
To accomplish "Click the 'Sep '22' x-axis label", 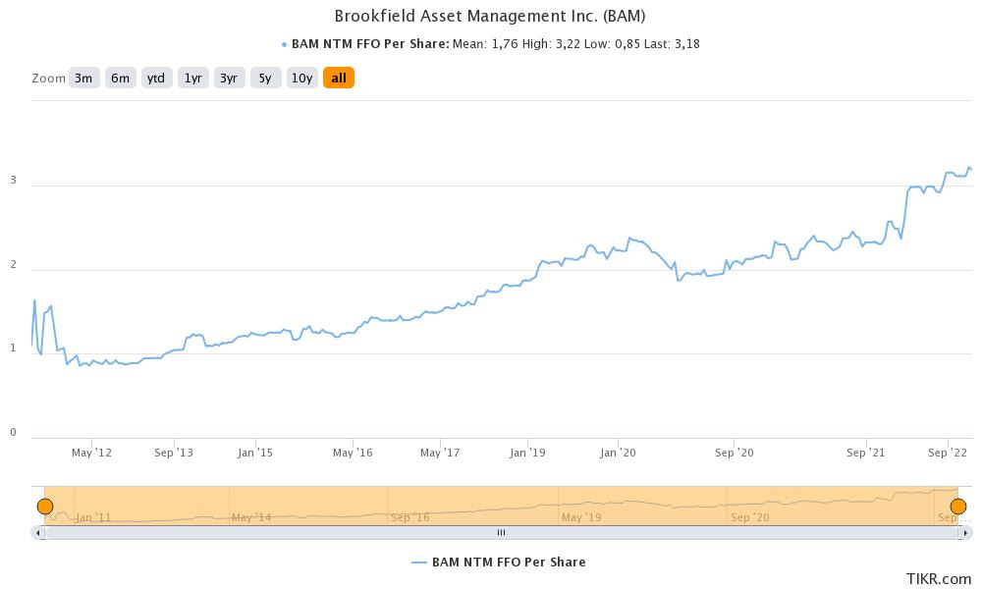I will click(x=948, y=453).
